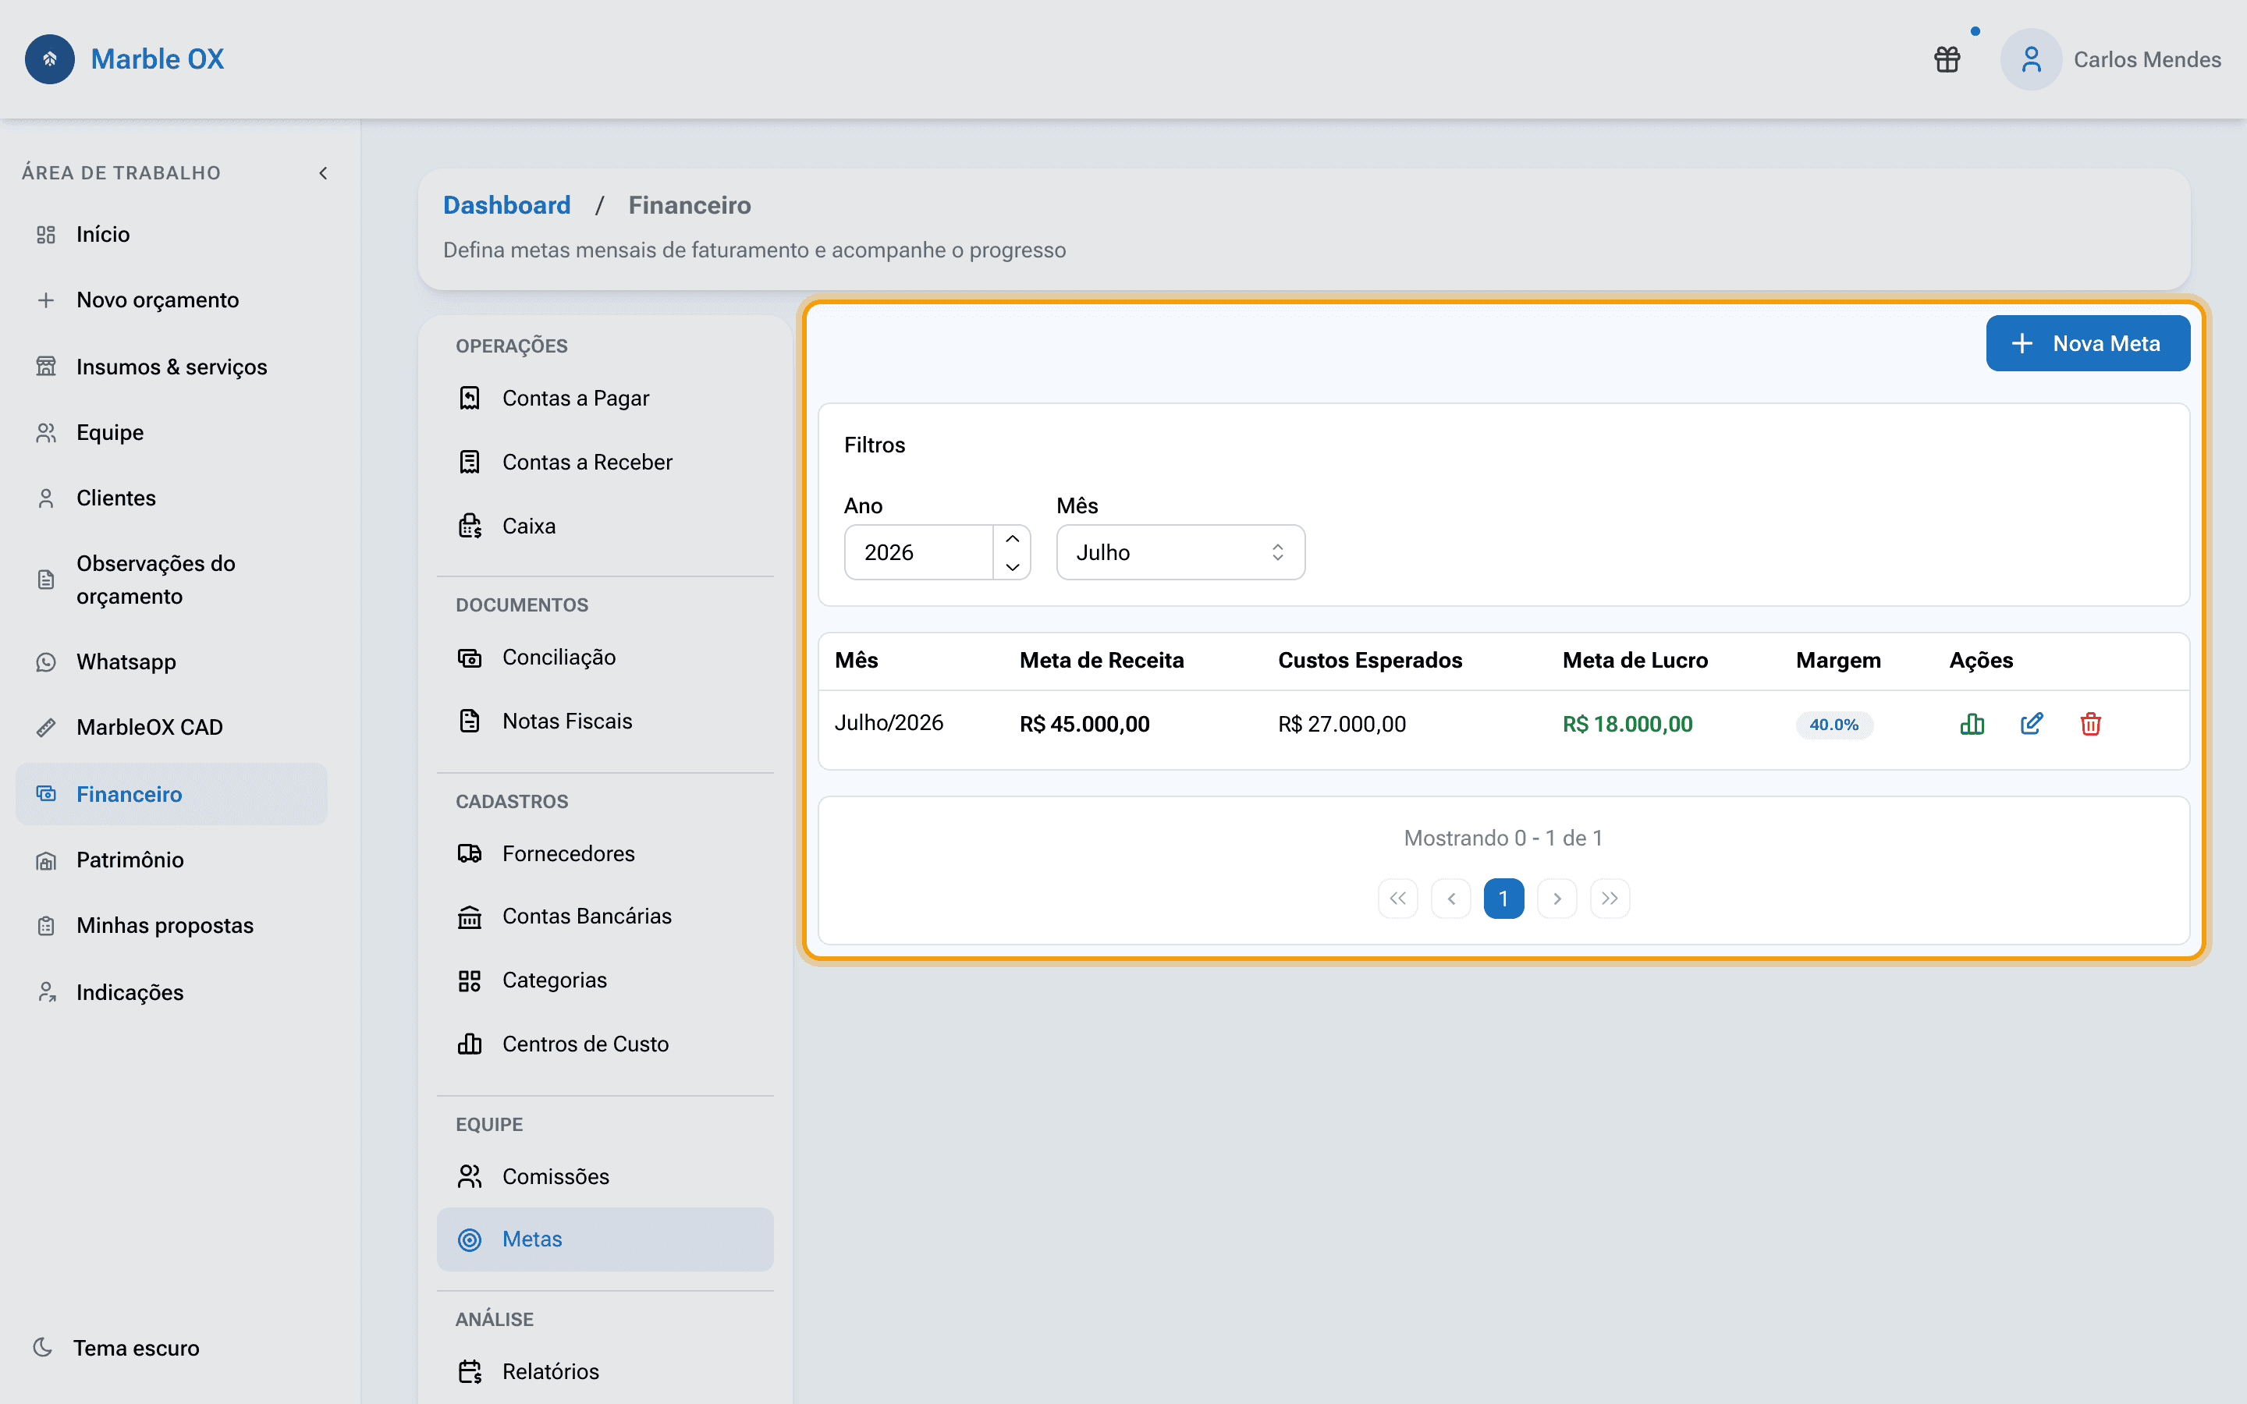The width and height of the screenshot is (2247, 1404).
Task: Toggle Tema escuro dark theme
Action: (x=116, y=1347)
